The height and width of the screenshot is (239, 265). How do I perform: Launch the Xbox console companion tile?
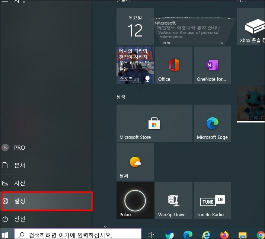(251, 26)
